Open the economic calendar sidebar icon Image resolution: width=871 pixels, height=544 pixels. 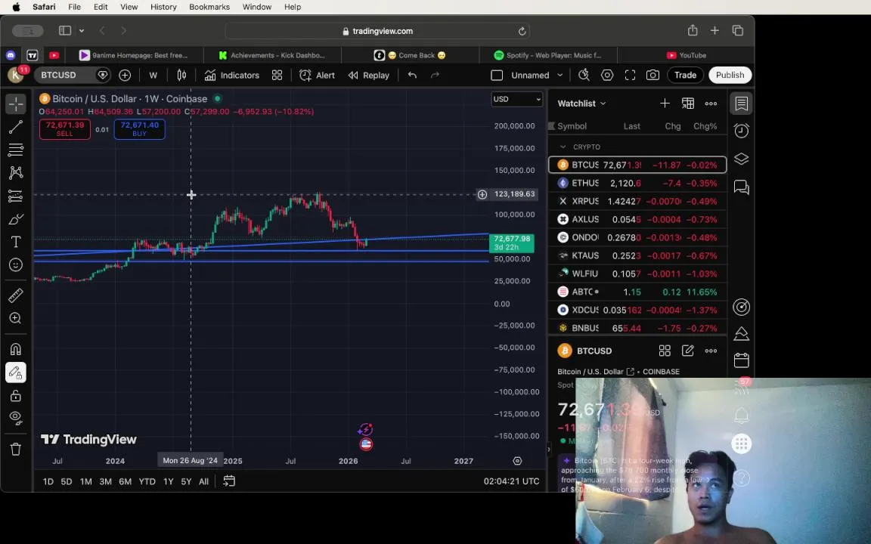(742, 360)
